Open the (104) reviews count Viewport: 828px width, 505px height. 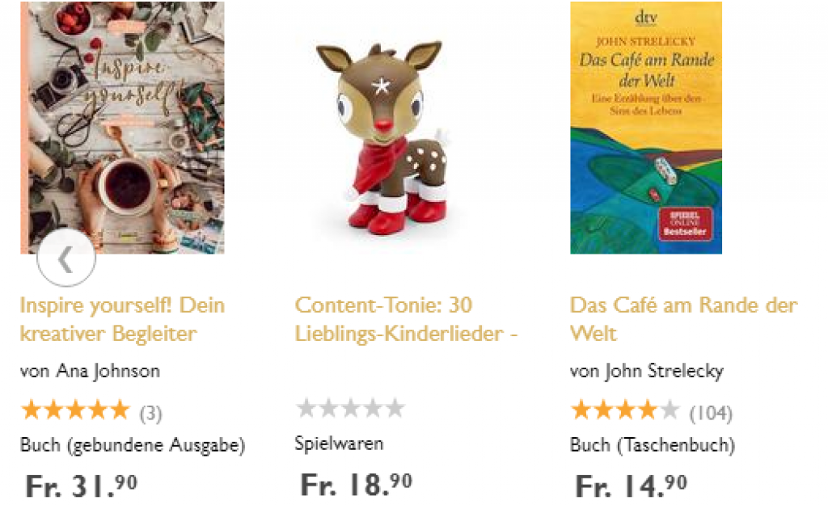click(712, 413)
